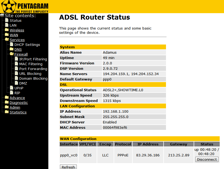
Task: Click the folder icon beside Wireless
Action: 7,30
